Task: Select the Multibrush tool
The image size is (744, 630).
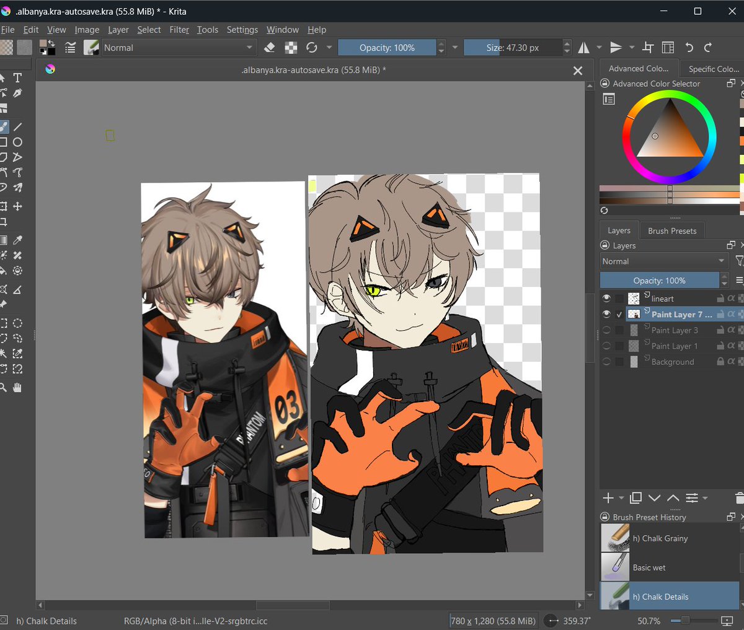Action: click(17, 187)
